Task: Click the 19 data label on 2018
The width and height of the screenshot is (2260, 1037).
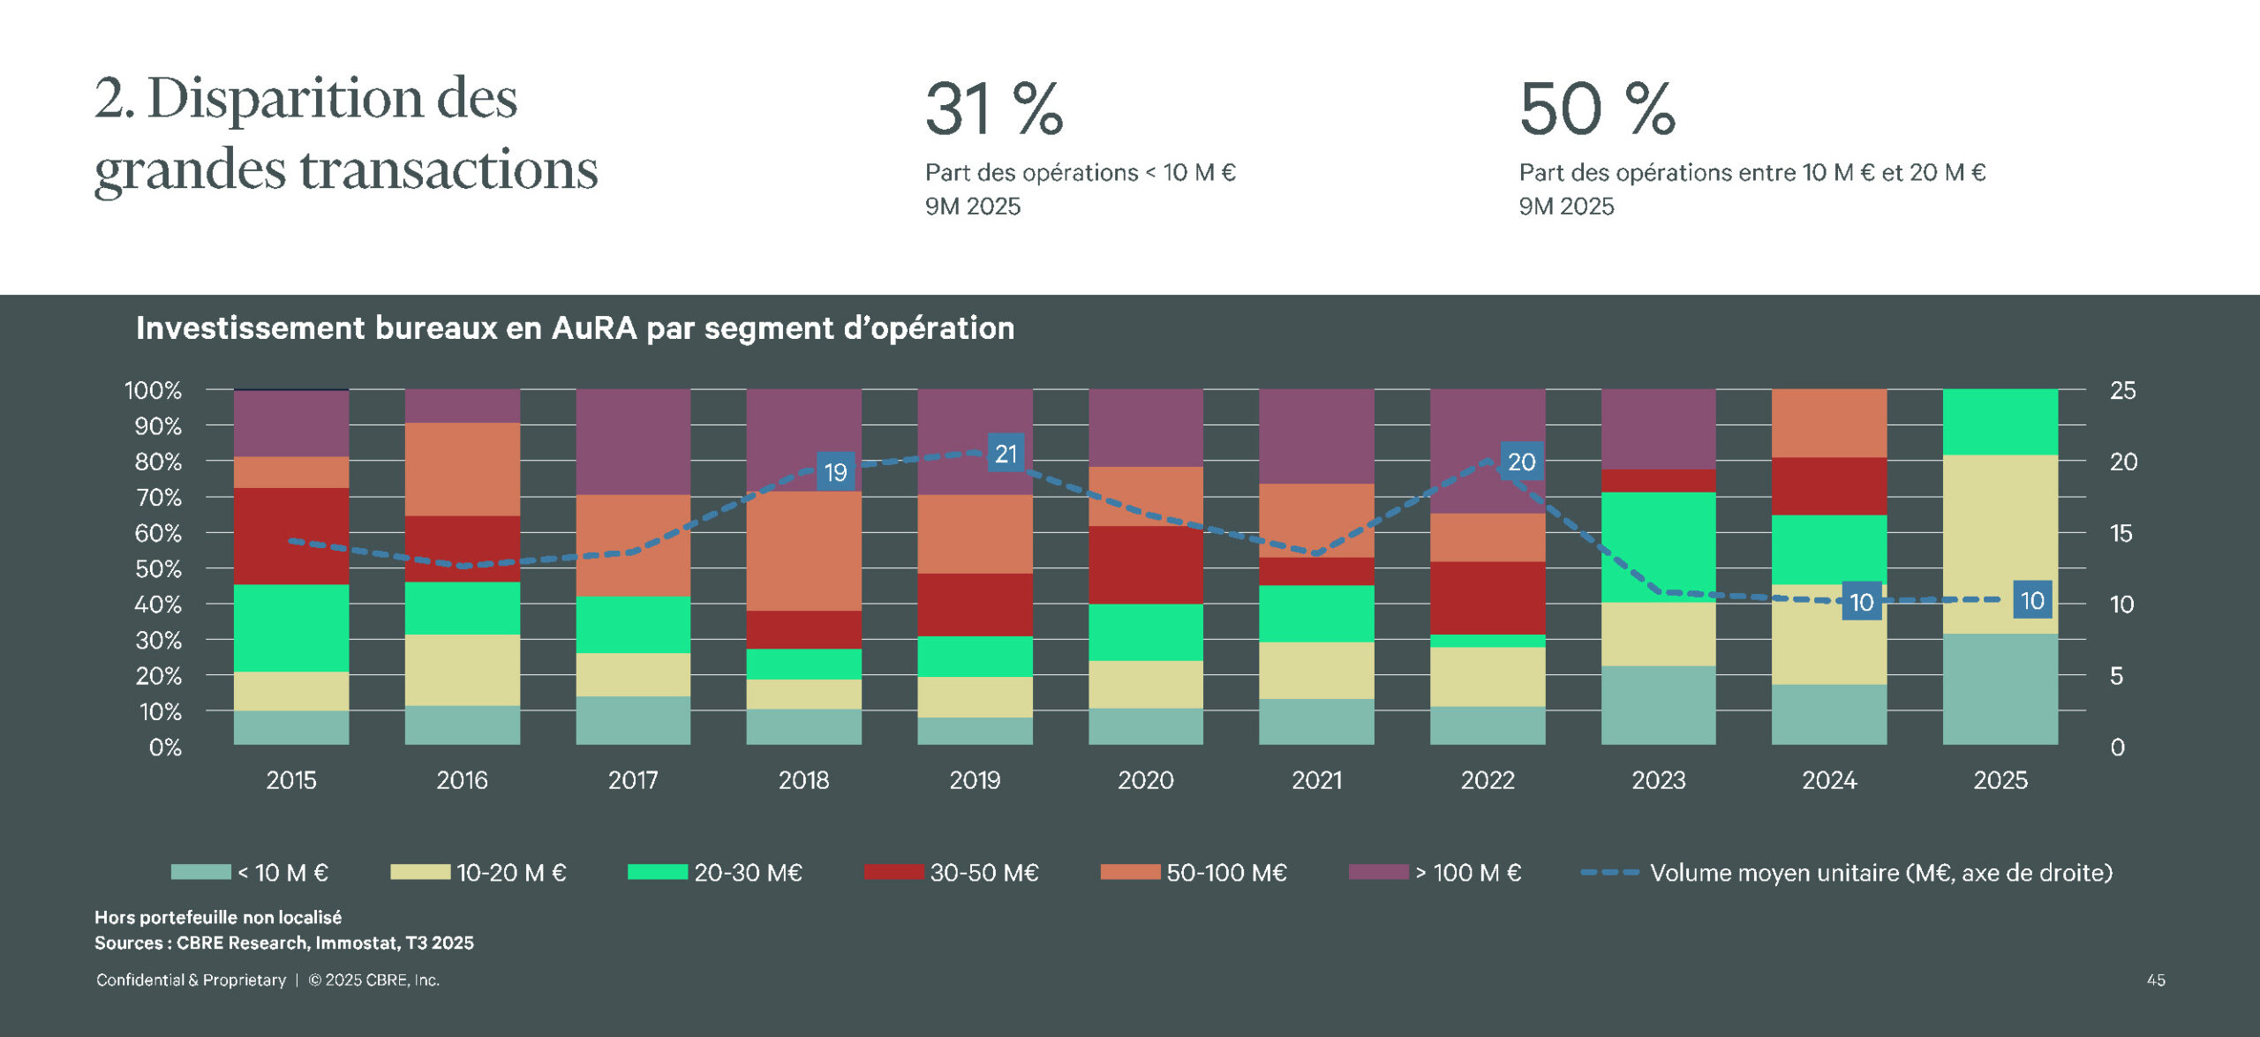Action: tap(835, 472)
